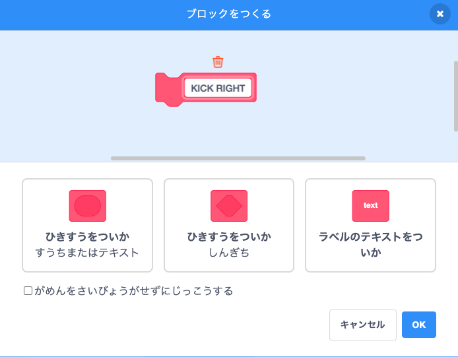Select the しんぎち option text
The image size is (458, 357).
coord(229,253)
